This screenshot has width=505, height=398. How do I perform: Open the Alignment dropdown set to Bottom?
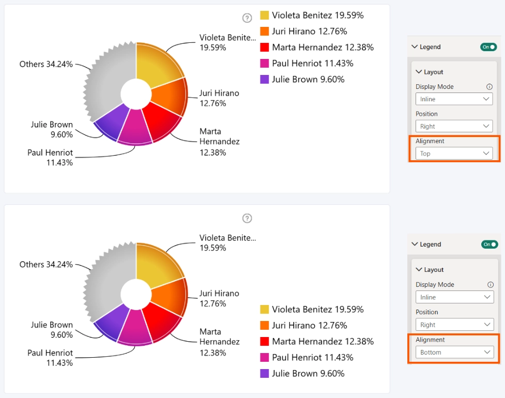455,353
